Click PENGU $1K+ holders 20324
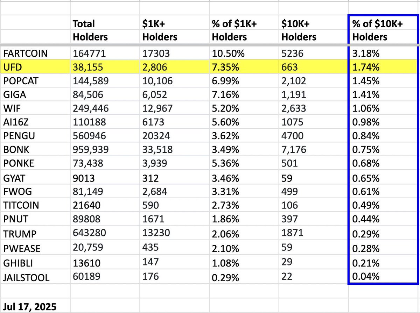 tap(156, 136)
